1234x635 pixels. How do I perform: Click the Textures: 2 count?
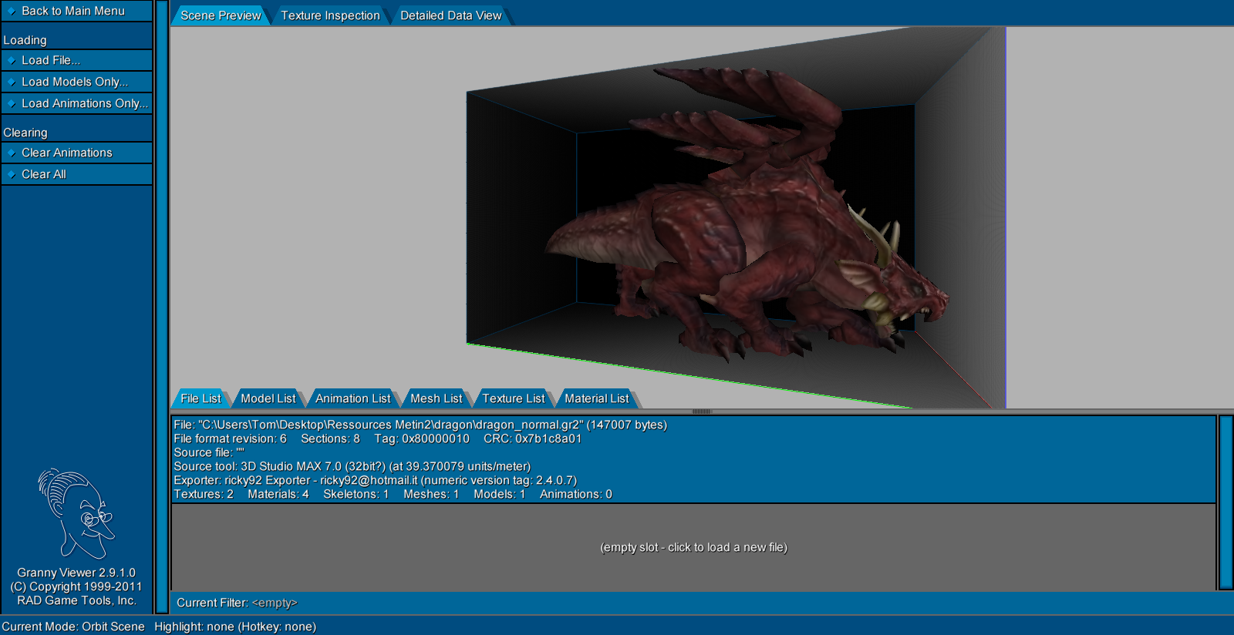204,494
